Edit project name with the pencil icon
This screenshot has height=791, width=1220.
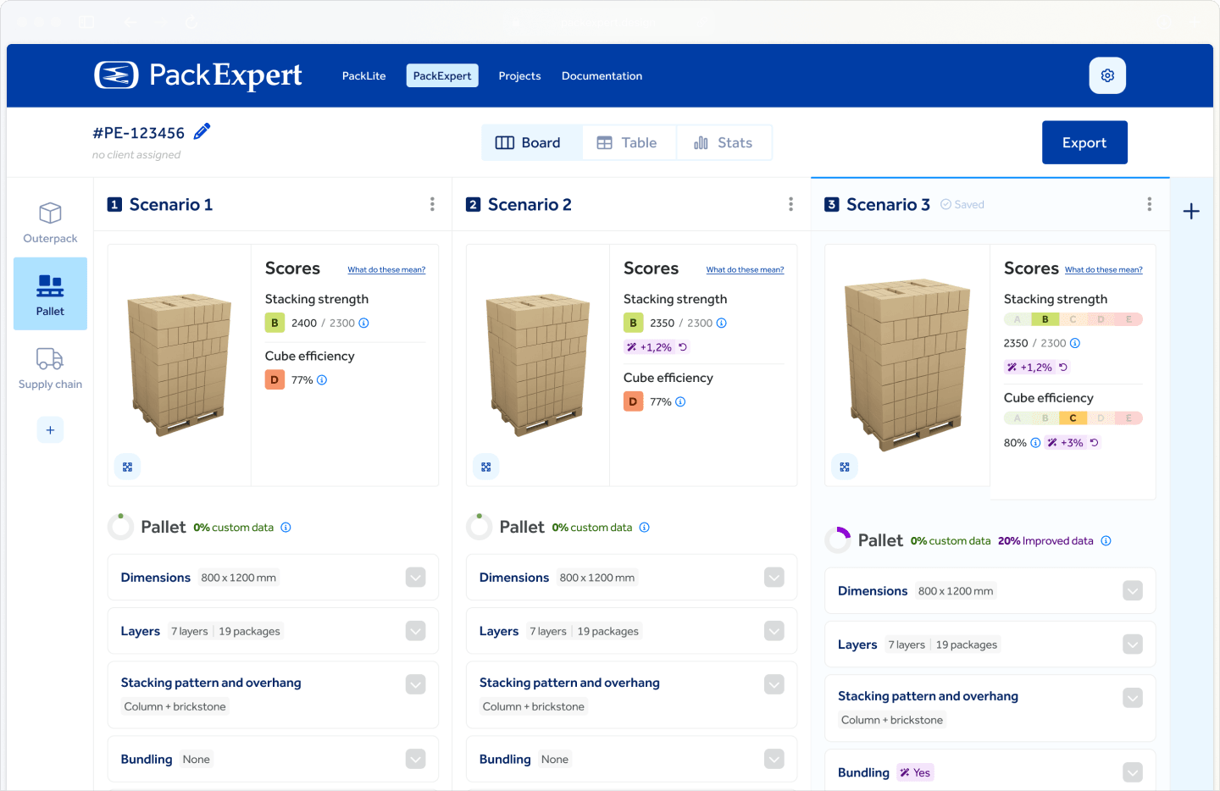(x=202, y=131)
